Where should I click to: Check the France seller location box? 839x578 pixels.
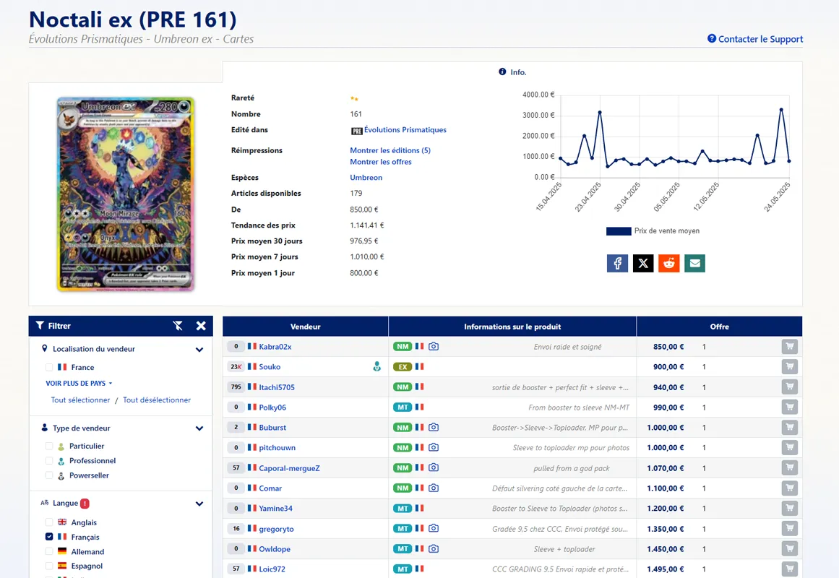tap(49, 367)
